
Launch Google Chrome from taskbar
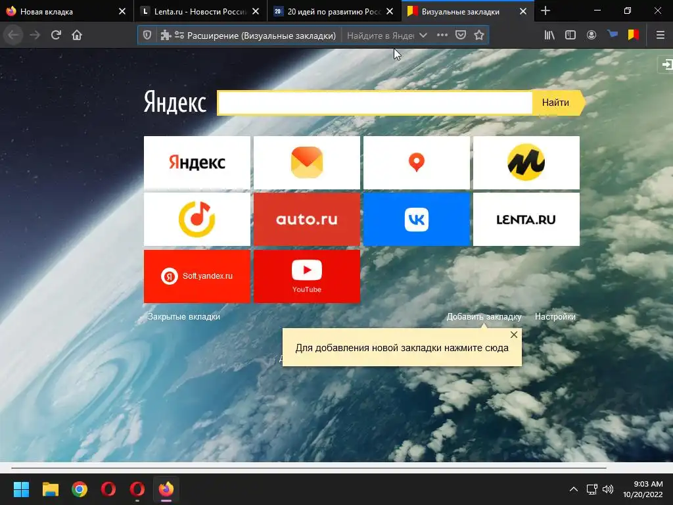point(80,489)
